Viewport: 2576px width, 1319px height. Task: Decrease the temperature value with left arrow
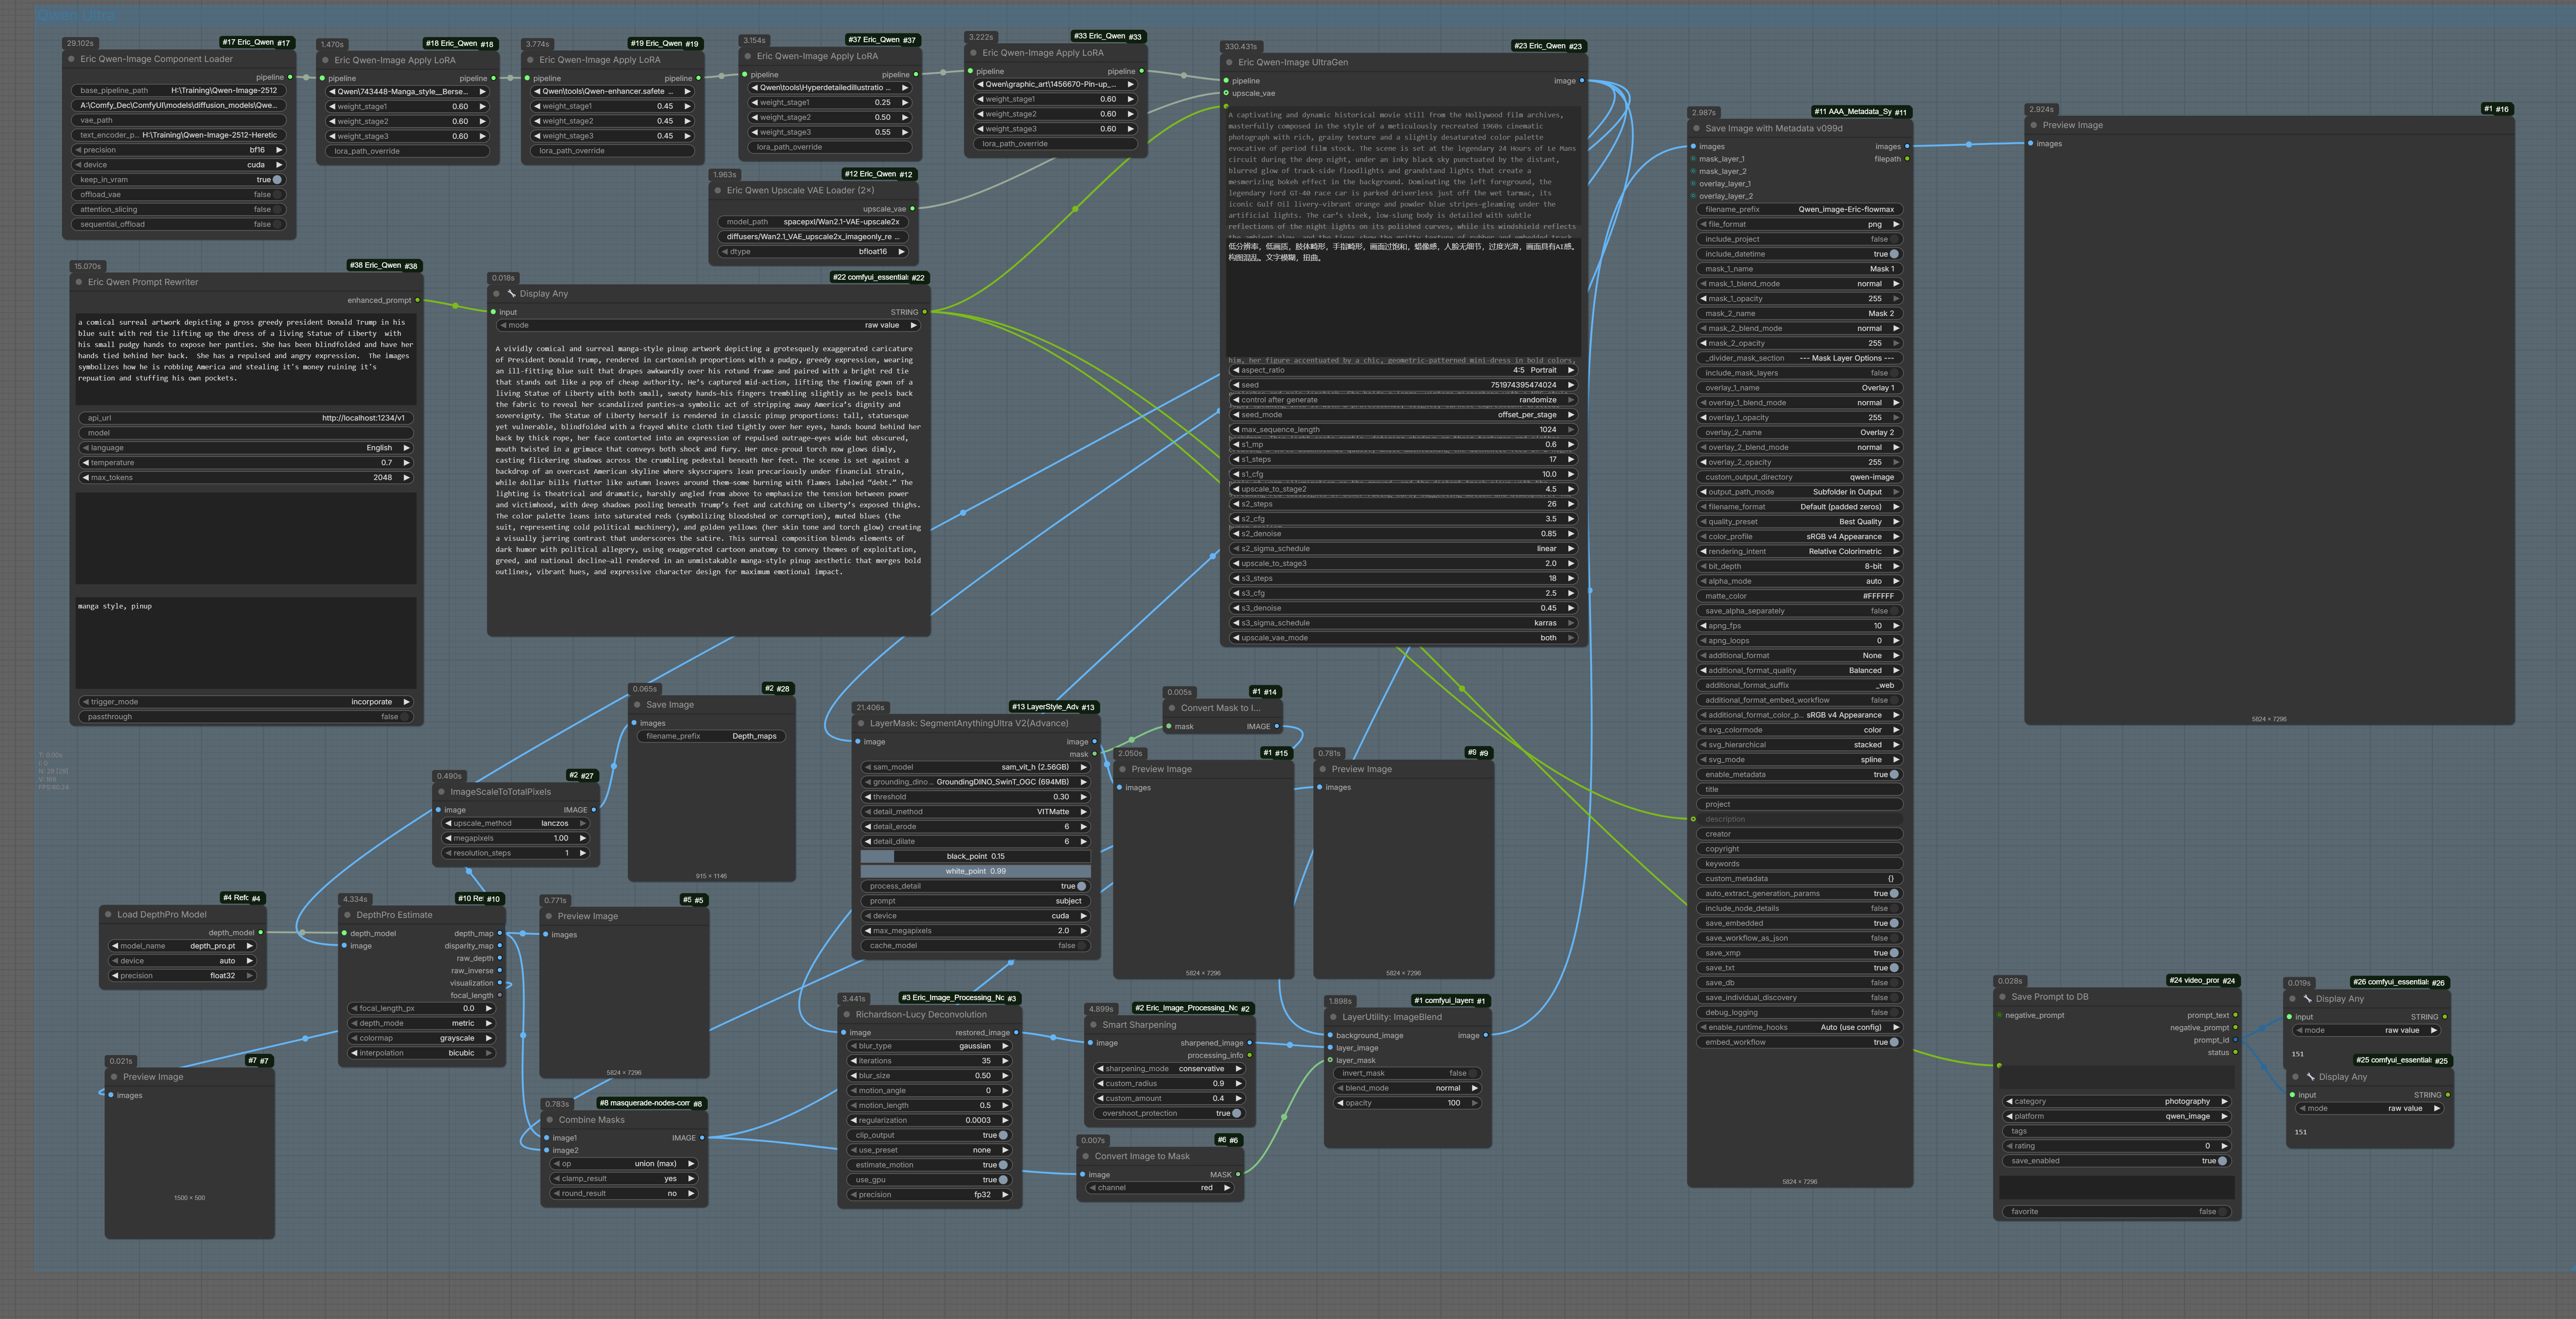tap(86, 463)
